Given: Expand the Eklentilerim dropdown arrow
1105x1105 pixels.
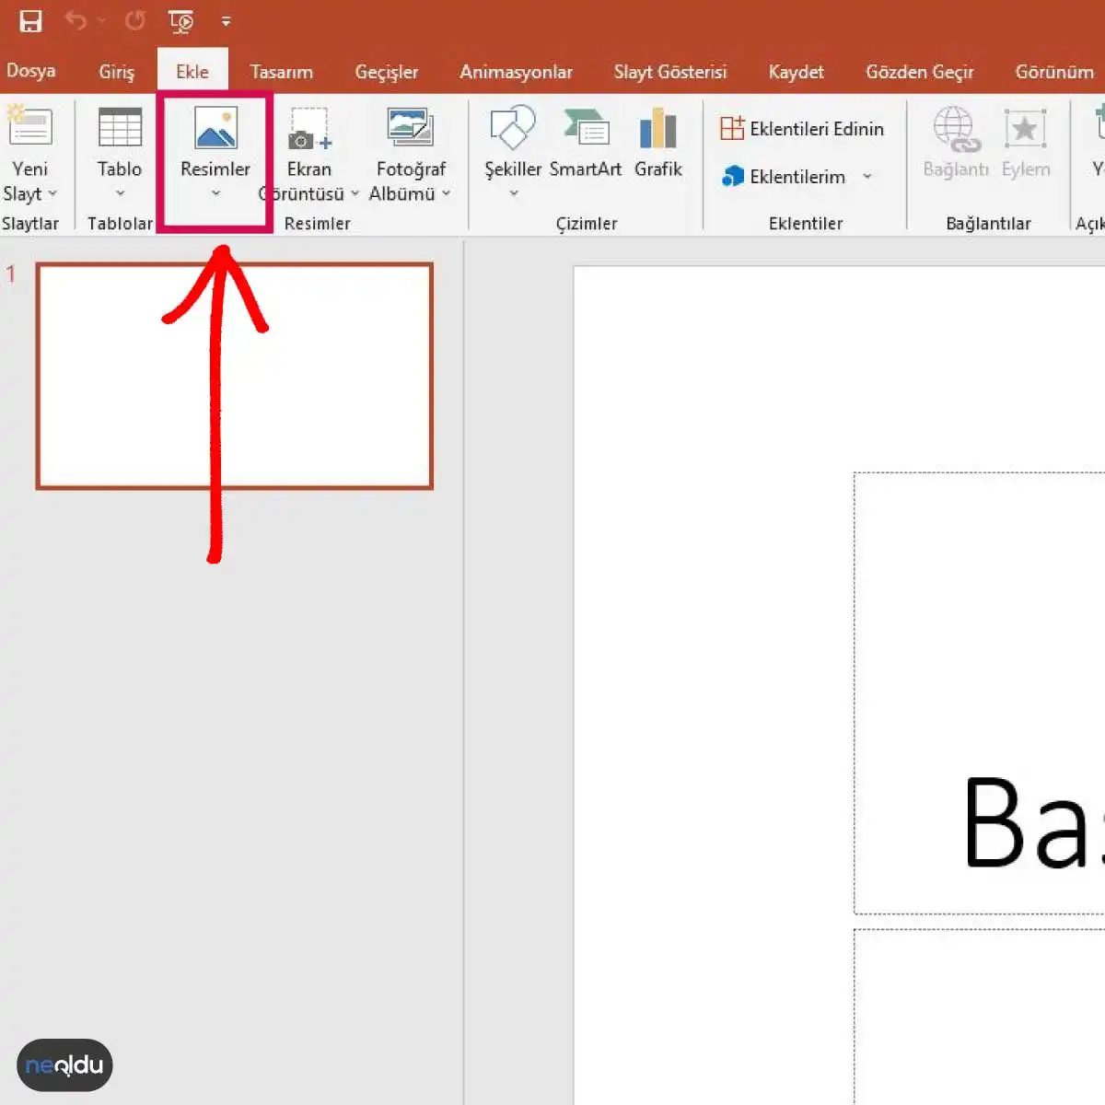Looking at the screenshot, I should tap(867, 176).
